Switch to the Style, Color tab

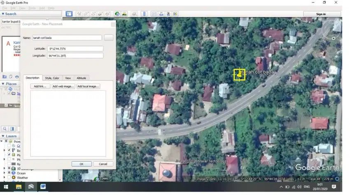pos(52,78)
